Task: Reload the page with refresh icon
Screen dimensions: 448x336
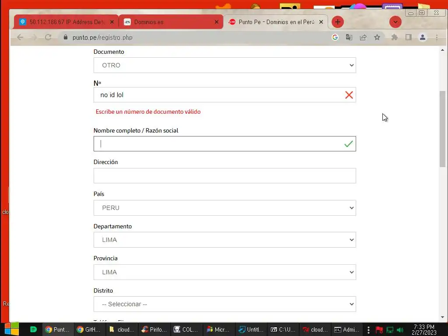Action: 48,37
